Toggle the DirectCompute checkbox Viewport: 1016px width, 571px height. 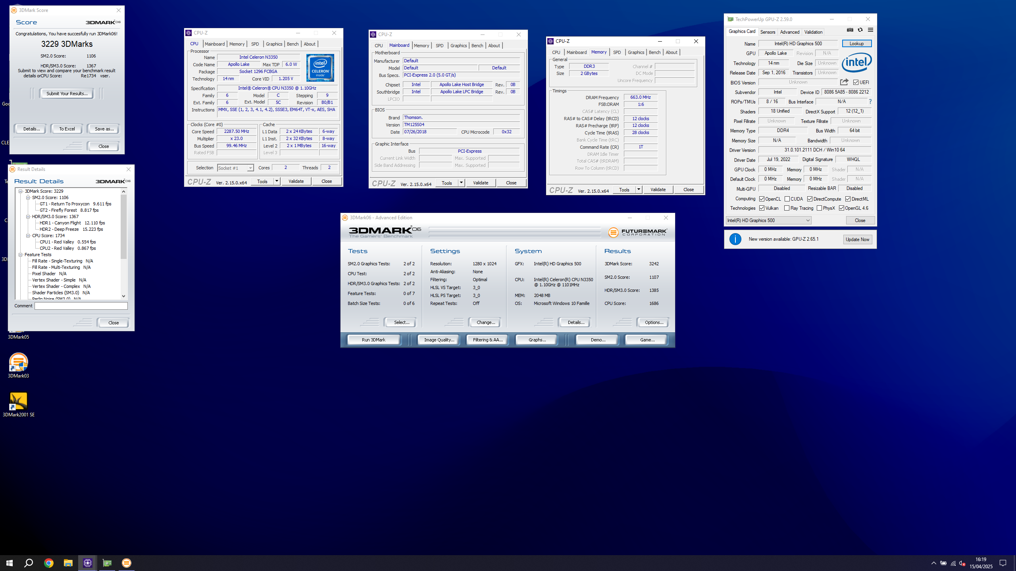click(x=810, y=199)
